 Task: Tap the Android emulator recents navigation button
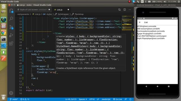(169, 86)
